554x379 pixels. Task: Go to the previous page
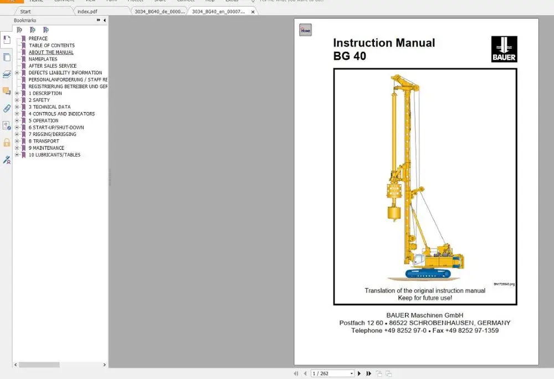click(305, 373)
